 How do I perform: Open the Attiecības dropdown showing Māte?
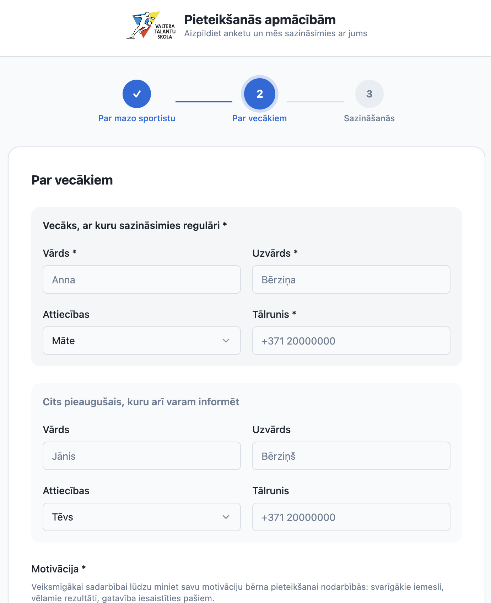pyautogui.click(x=142, y=341)
